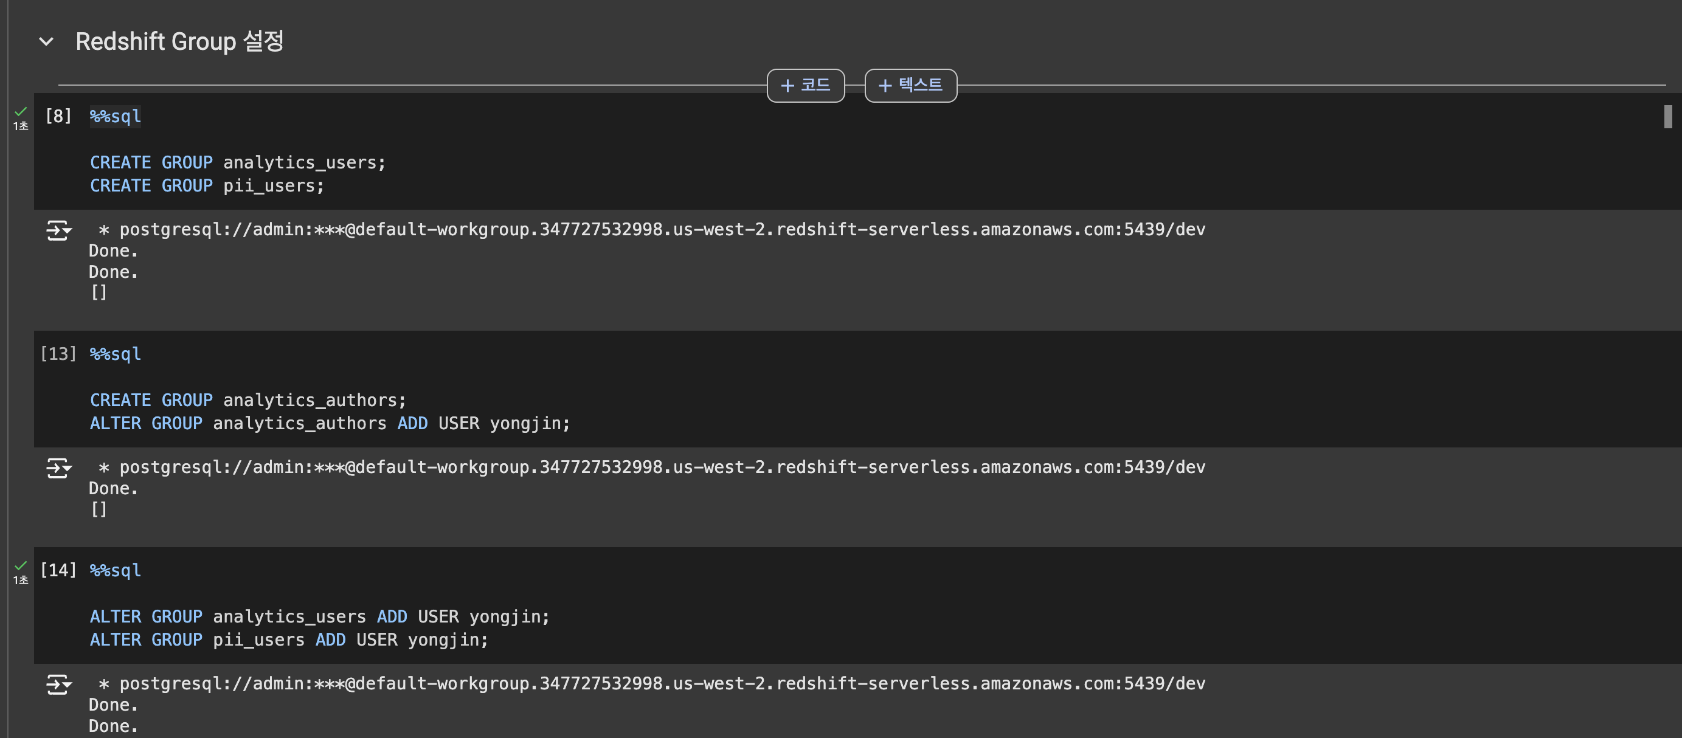Click the [8] run cell indicator

point(58,116)
